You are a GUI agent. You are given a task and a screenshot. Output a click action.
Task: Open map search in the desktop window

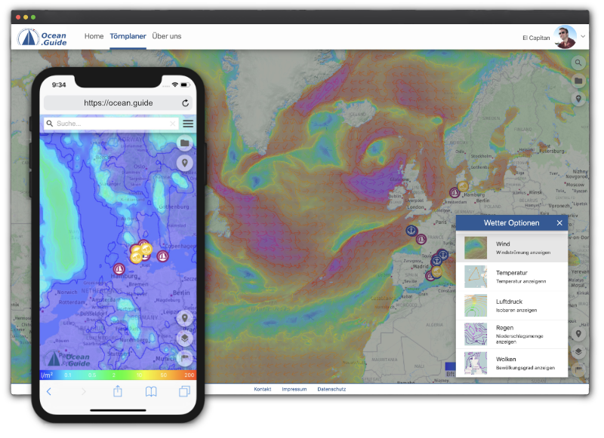pos(578,63)
